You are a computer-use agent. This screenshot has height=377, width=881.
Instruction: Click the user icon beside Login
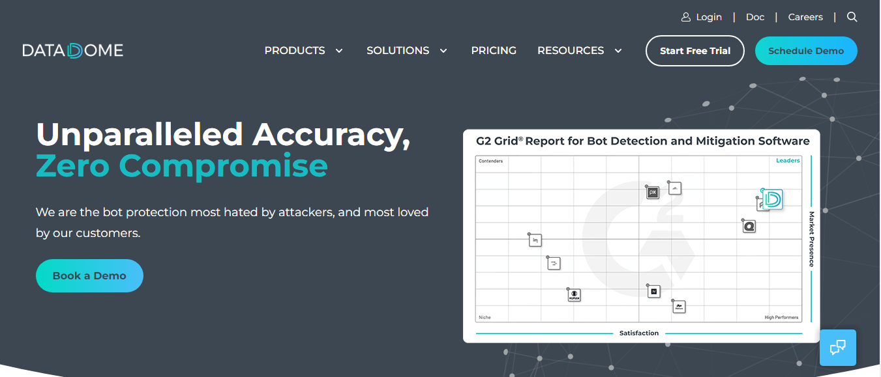686,17
